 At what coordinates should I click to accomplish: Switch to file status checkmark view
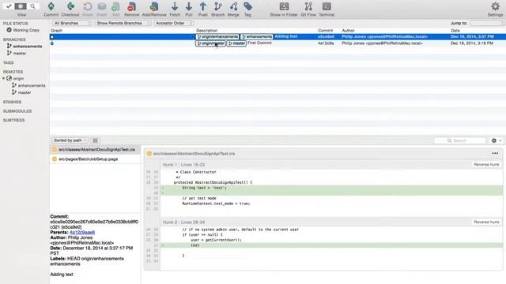tap(9, 6)
